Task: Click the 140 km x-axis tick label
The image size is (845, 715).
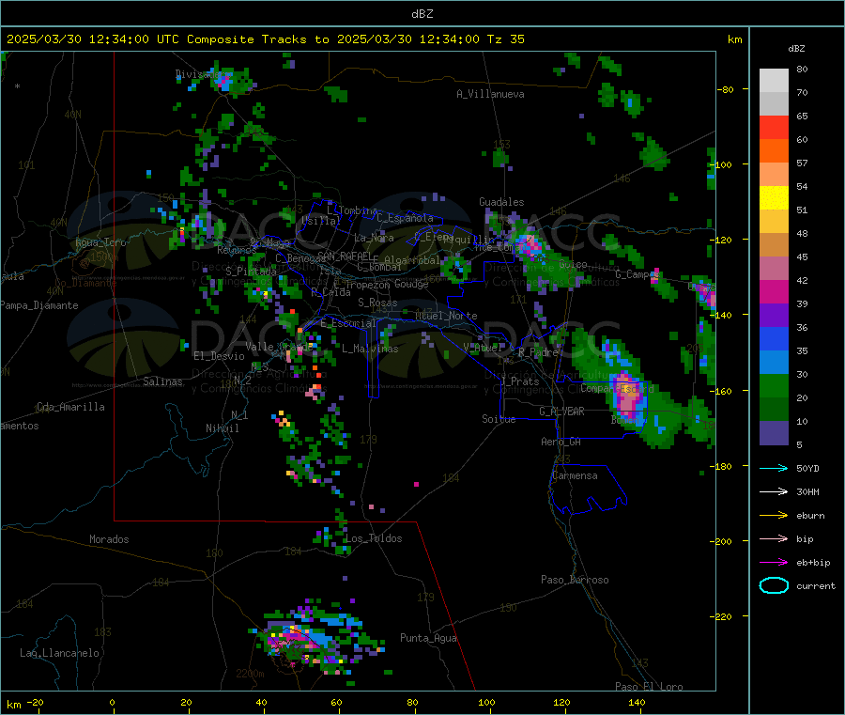Action: point(637,702)
